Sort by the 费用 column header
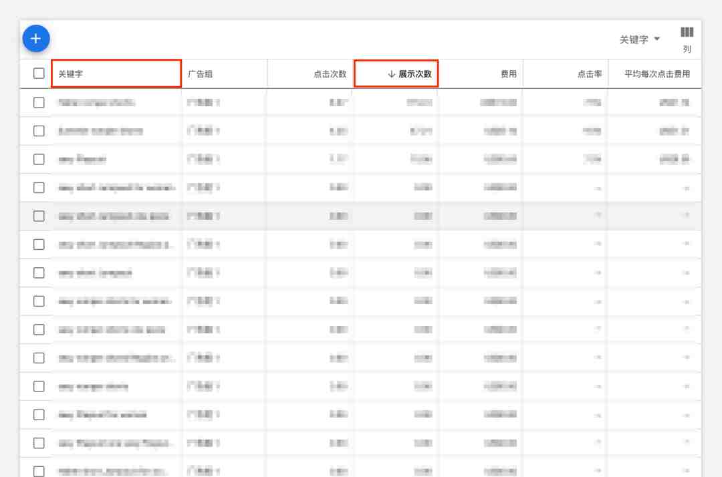 point(508,74)
